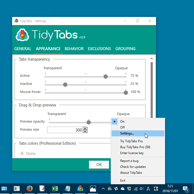Select Settings... in the context menu
The image size is (194, 194).
138,133
